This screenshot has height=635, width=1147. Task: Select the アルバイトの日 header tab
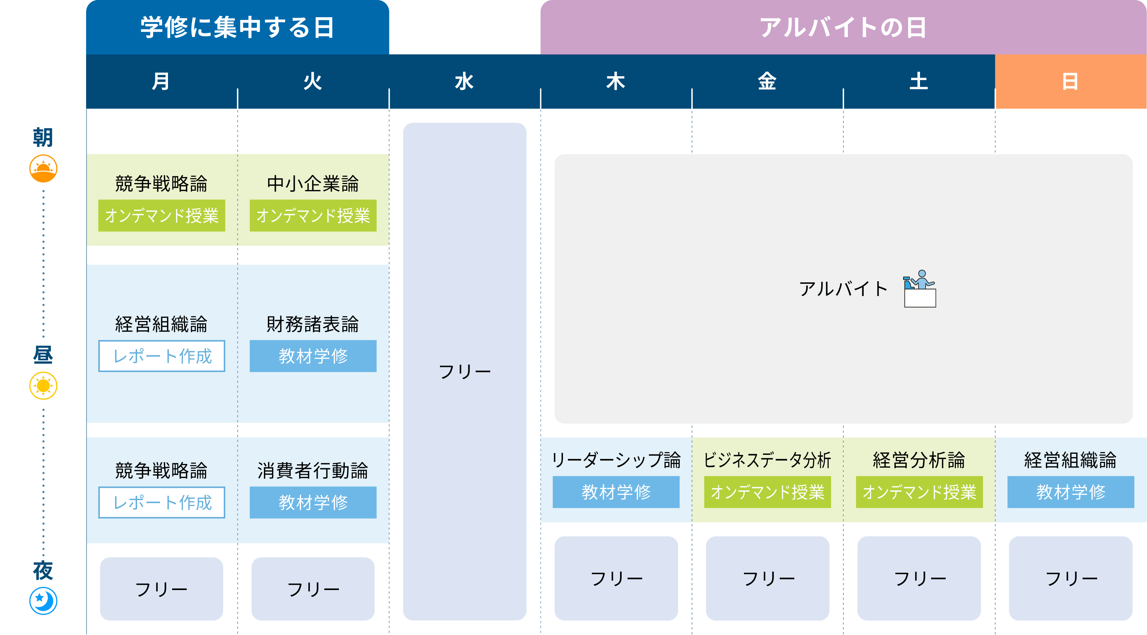843,27
